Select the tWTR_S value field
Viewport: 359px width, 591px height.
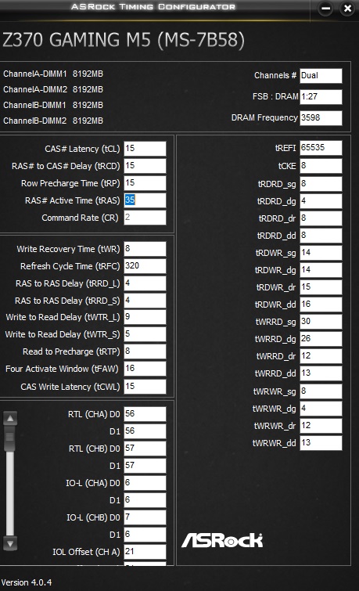coord(145,334)
